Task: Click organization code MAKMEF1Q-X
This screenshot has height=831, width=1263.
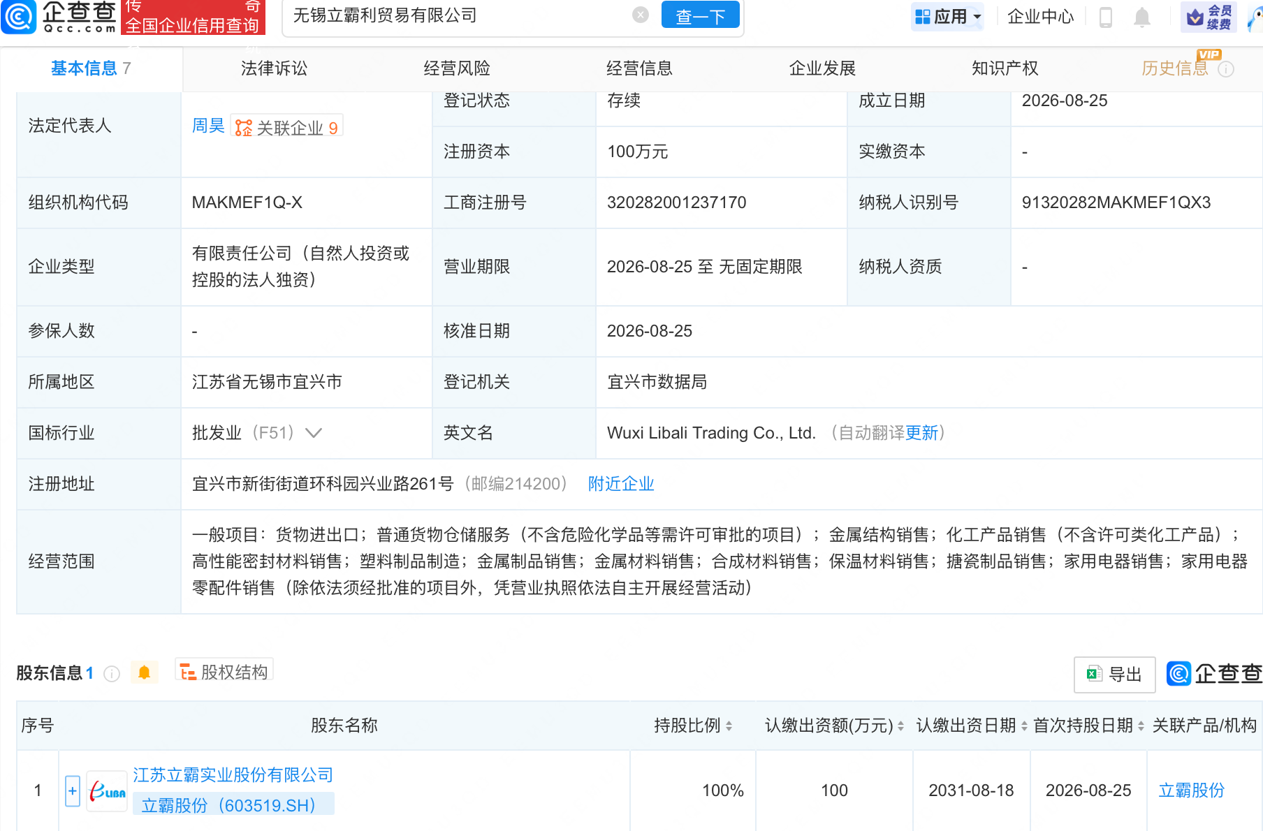Action: click(x=247, y=203)
